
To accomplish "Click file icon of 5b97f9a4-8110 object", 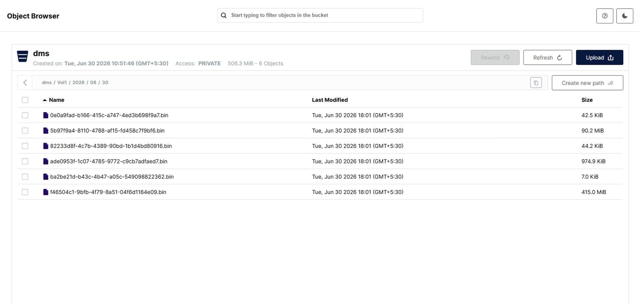I will coord(46,130).
